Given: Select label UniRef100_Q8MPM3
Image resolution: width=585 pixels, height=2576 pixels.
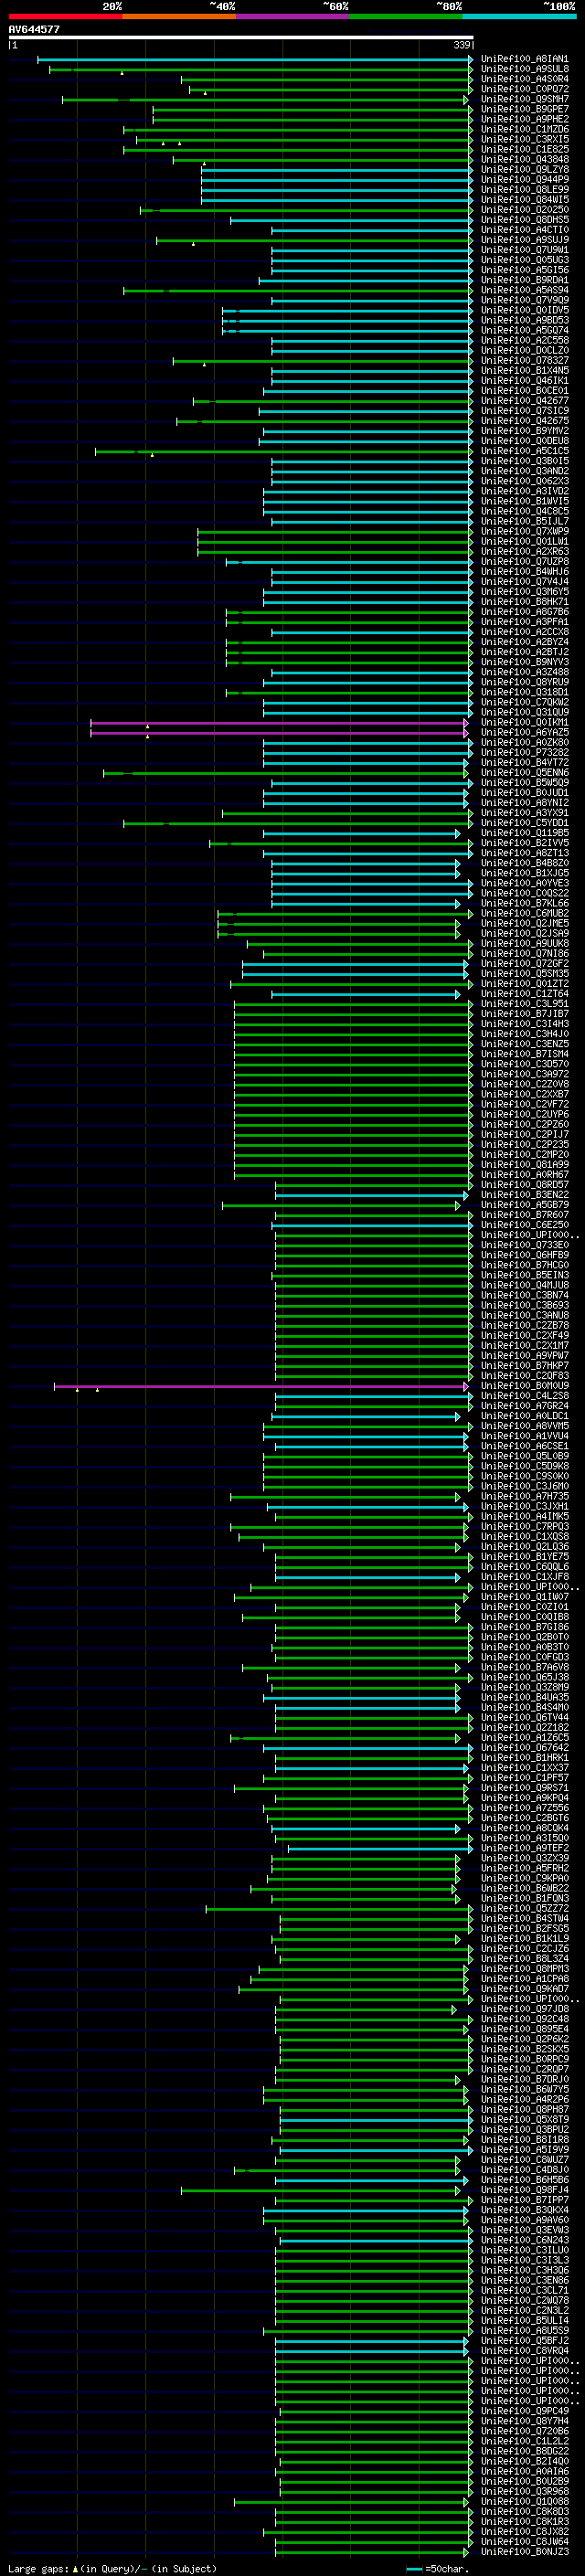Looking at the screenshot, I should tap(525, 1969).
